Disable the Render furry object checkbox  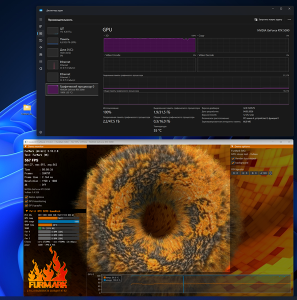[233, 158]
